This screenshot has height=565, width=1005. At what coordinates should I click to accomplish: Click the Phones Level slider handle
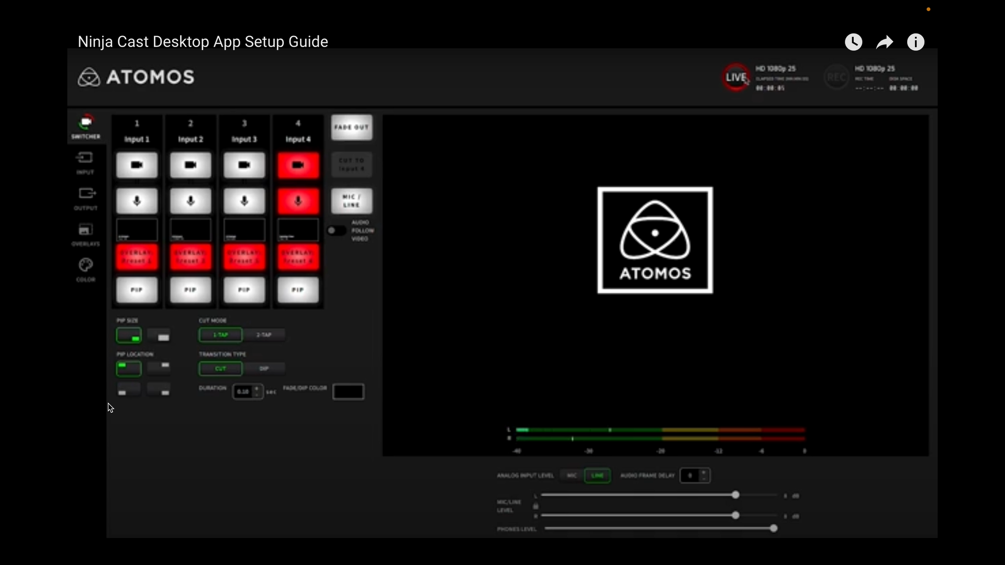(774, 528)
